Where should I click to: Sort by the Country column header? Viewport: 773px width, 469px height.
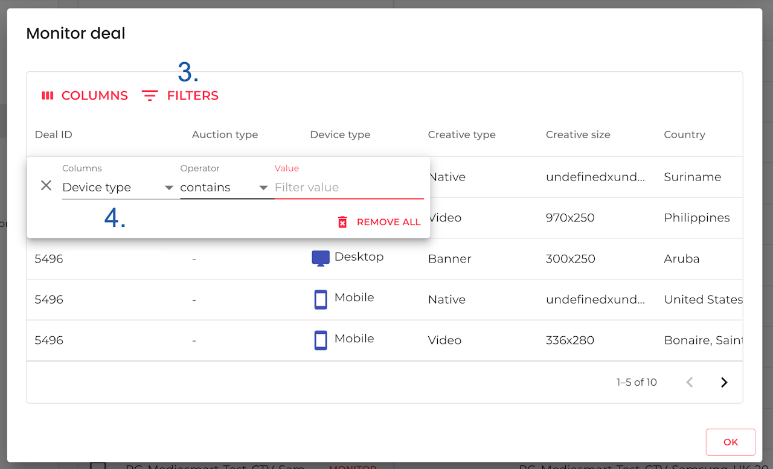pyautogui.click(x=684, y=135)
